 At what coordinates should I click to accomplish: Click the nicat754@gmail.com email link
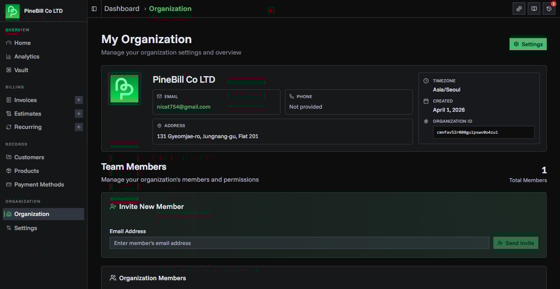point(183,106)
